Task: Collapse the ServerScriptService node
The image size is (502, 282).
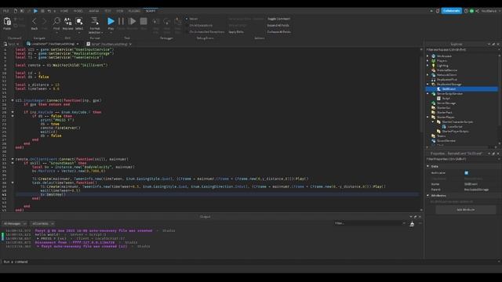Action: [427, 94]
